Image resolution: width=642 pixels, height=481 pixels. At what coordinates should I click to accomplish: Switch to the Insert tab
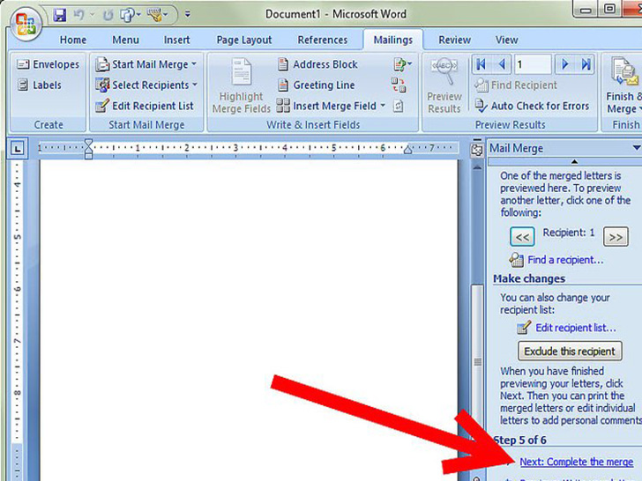[177, 41]
